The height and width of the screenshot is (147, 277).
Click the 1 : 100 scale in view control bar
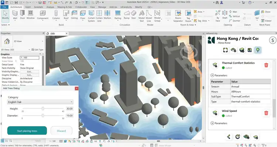pos(52,141)
